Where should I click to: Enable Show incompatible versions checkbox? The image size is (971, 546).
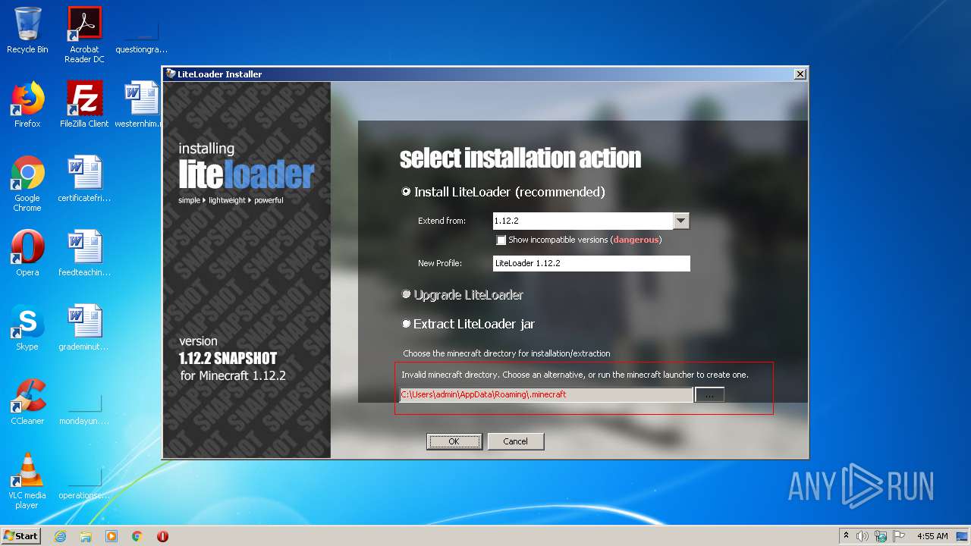pos(501,240)
